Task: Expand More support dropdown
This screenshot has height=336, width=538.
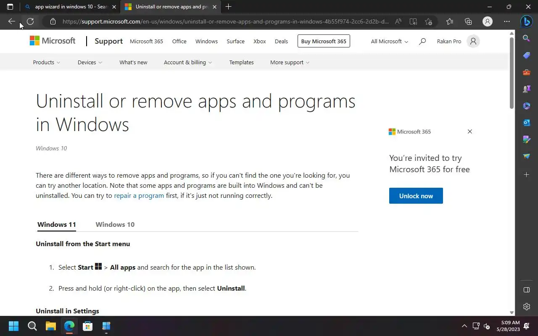Action: [x=290, y=62]
